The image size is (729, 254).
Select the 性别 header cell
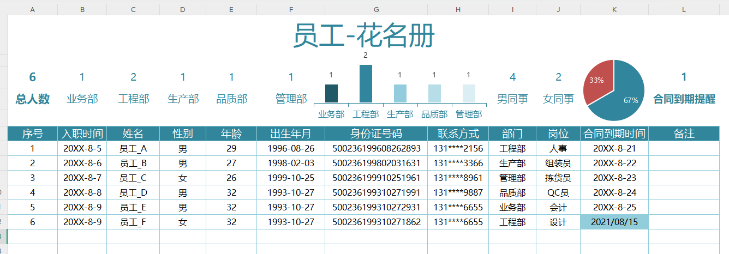click(x=182, y=134)
